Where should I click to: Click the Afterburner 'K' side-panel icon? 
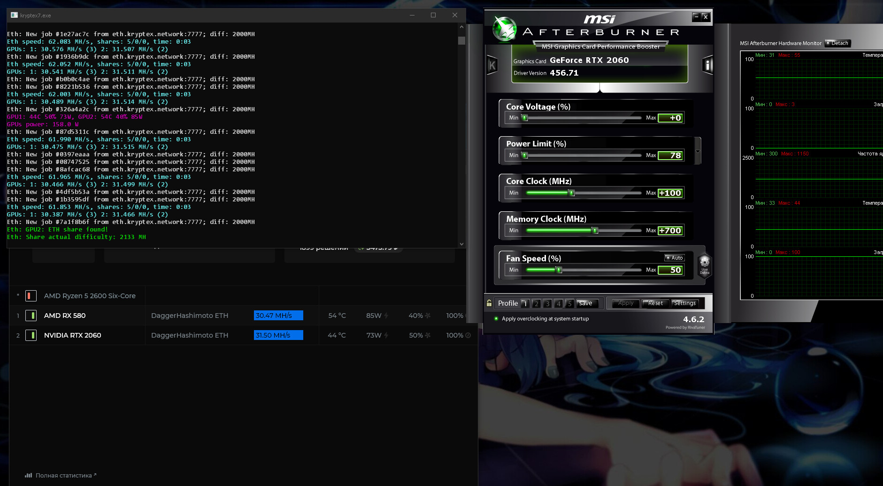(492, 65)
